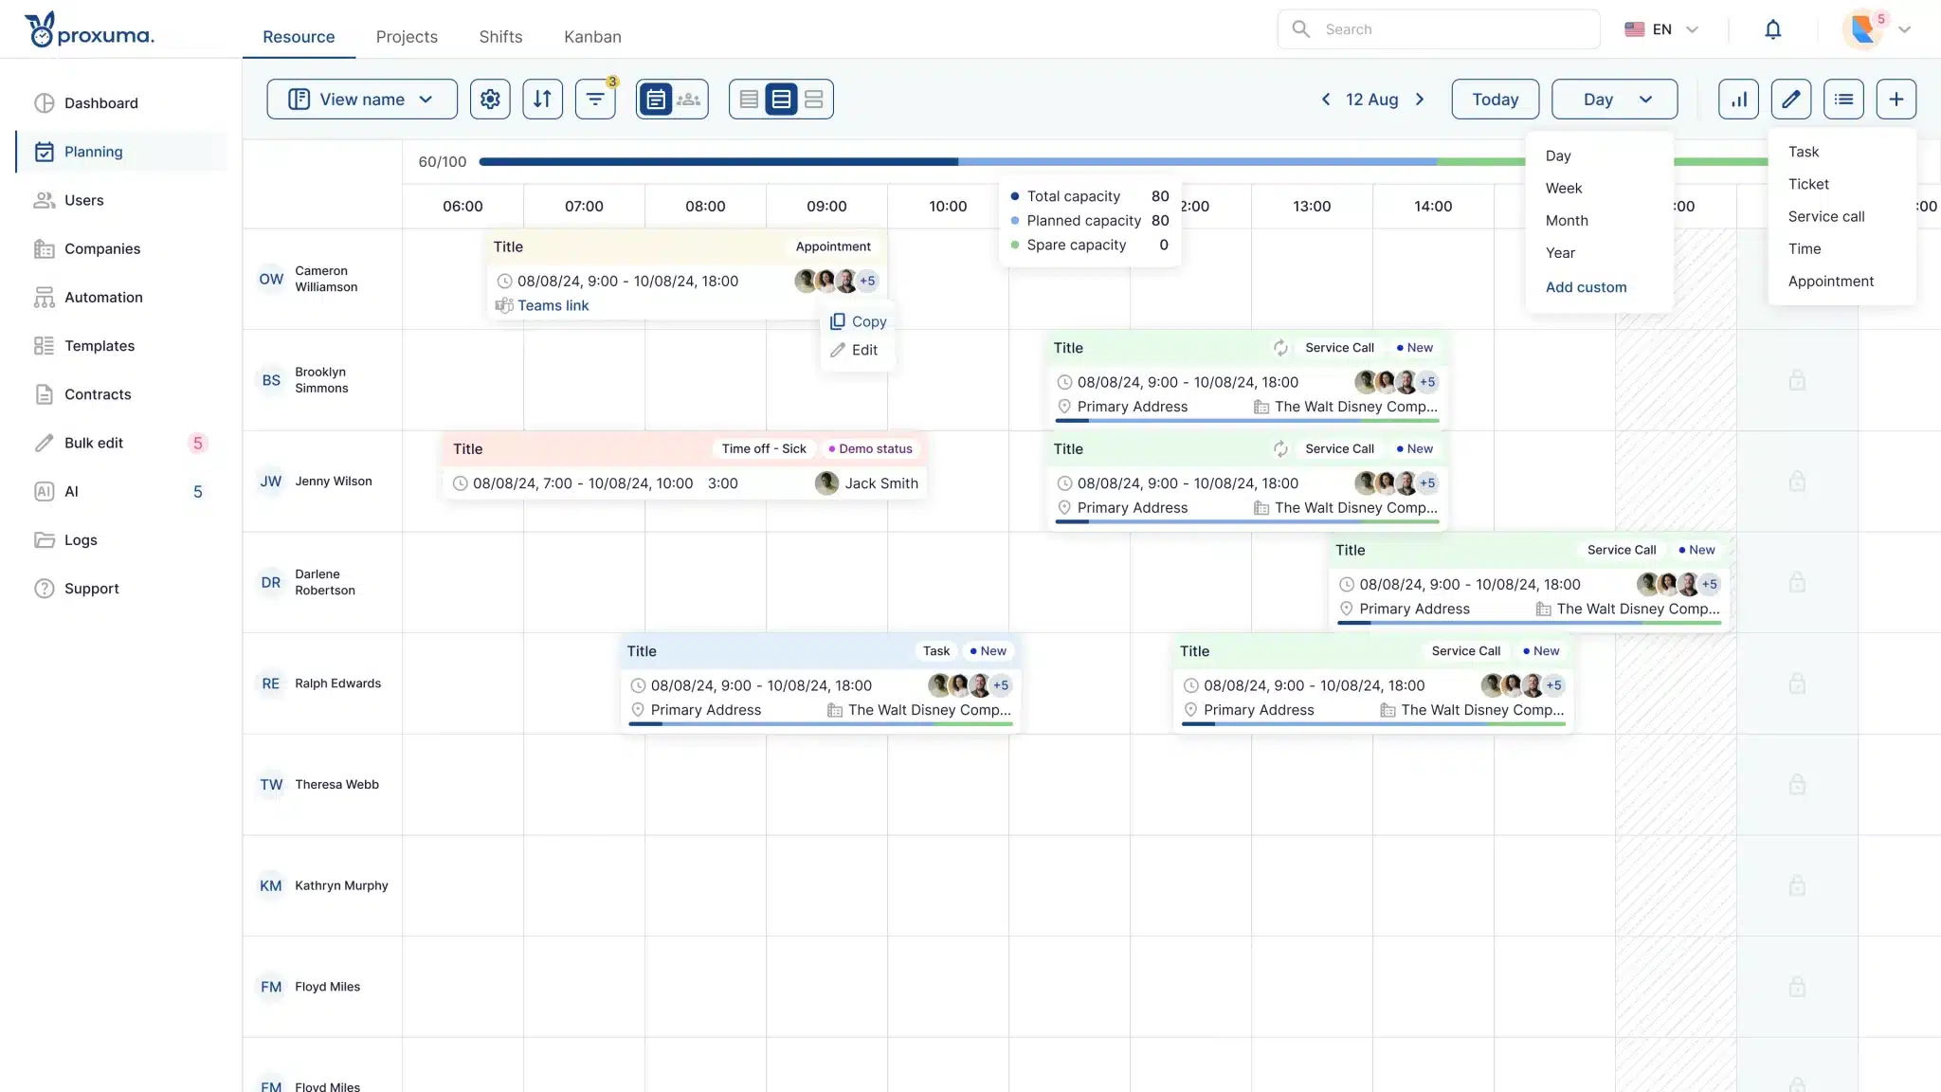Click the sort arrows icon
The image size is (1941, 1092).
(542, 100)
